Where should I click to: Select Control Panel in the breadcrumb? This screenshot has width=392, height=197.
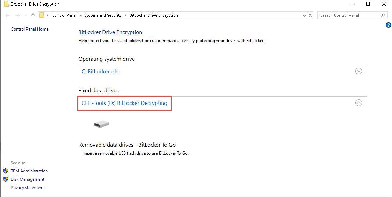pos(64,15)
